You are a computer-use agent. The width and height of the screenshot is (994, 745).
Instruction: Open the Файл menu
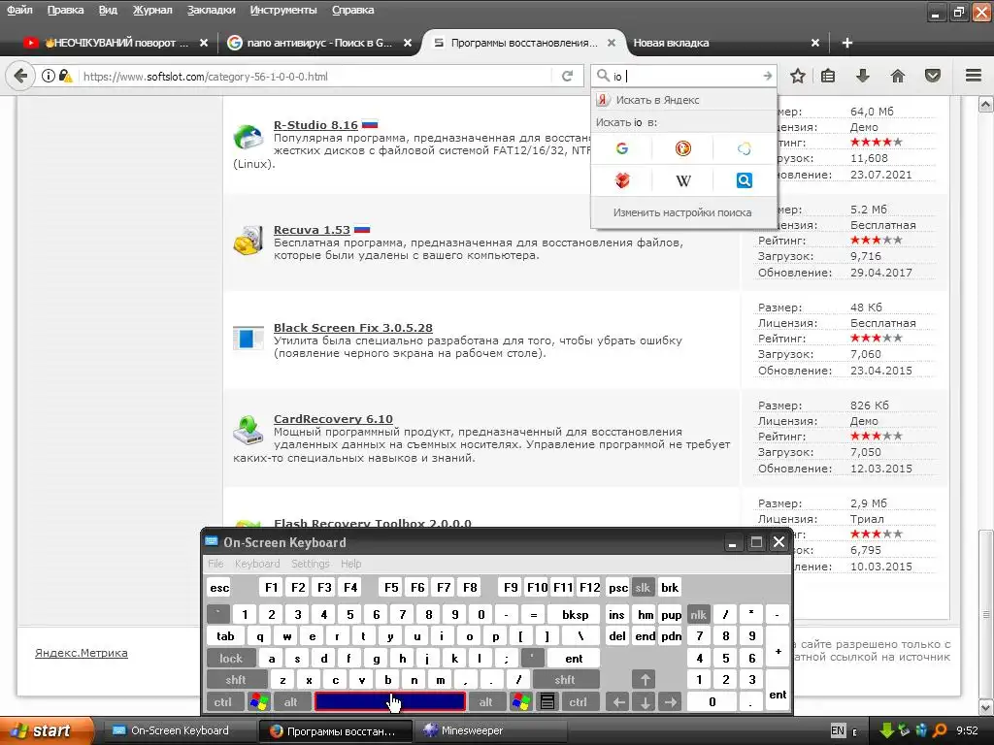point(19,10)
